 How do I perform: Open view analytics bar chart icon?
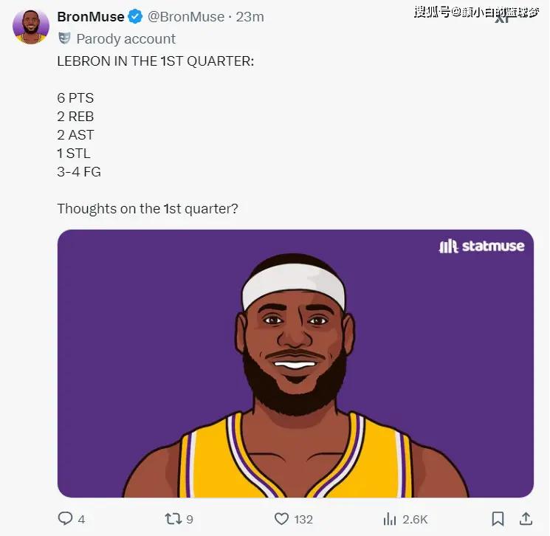tap(390, 518)
